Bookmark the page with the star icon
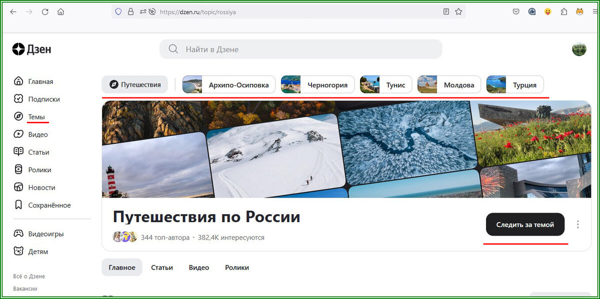Viewport: 600px width, 299px height. point(458,11)
